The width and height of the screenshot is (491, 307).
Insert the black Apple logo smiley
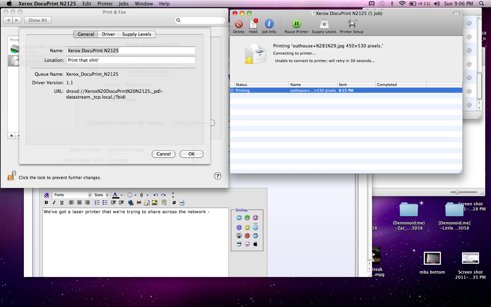tap(255, 244)
